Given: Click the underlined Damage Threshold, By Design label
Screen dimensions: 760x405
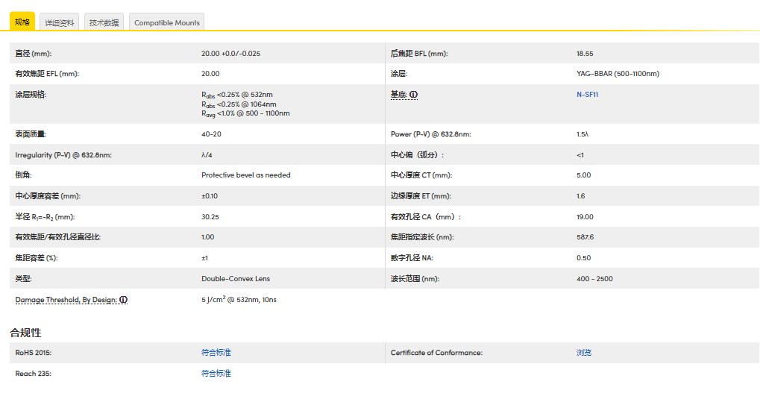Looking at the screenshot, I should click(x=66, y=300).
